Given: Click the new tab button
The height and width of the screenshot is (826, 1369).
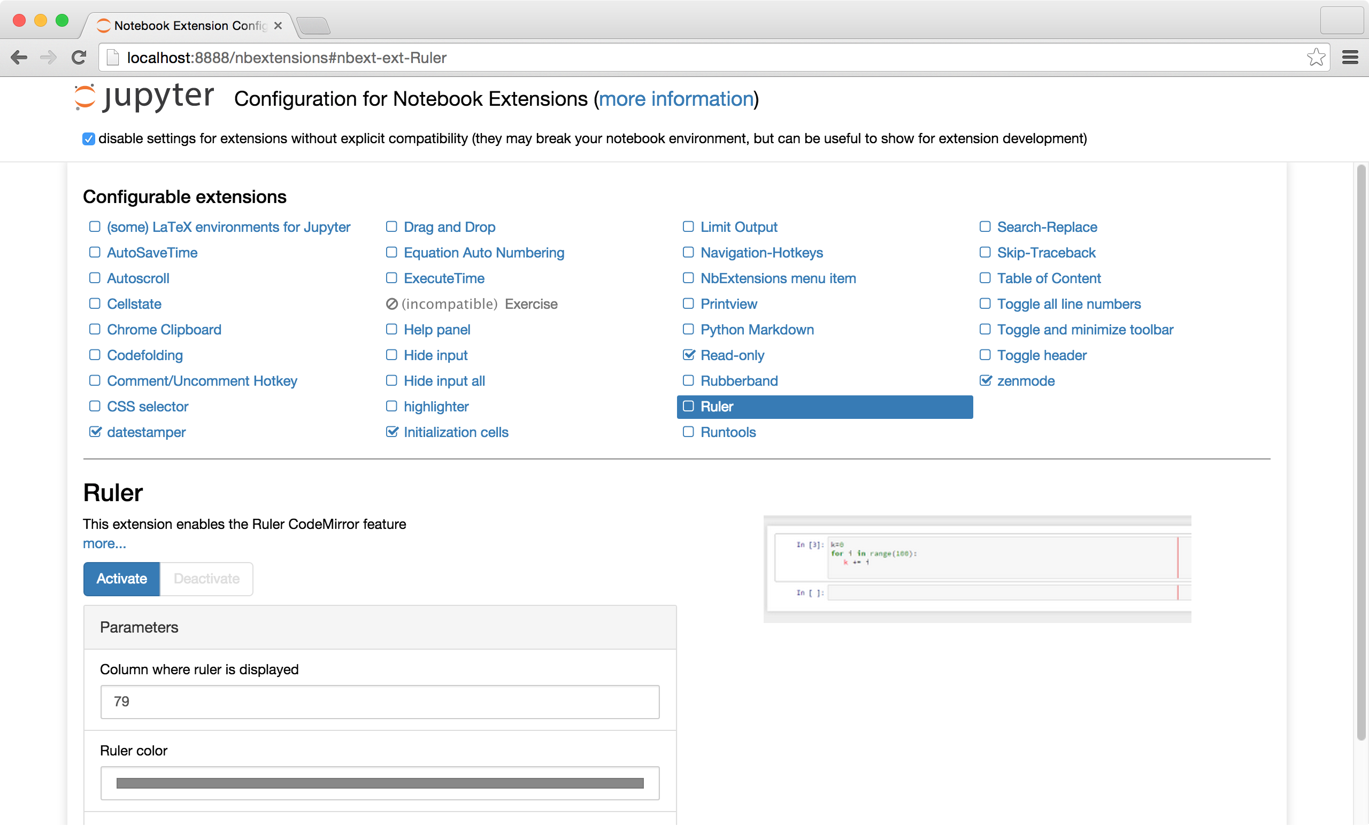Looking at the screenshot, I should [313, 26].
